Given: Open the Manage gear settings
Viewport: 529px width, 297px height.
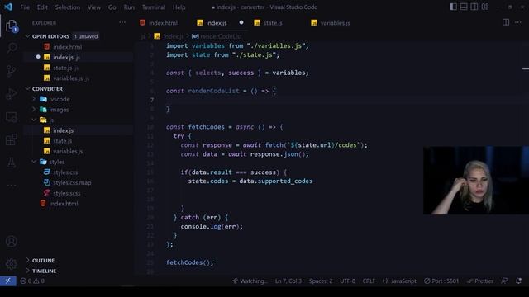Looking at the screenshot, I should click(11, 264).
